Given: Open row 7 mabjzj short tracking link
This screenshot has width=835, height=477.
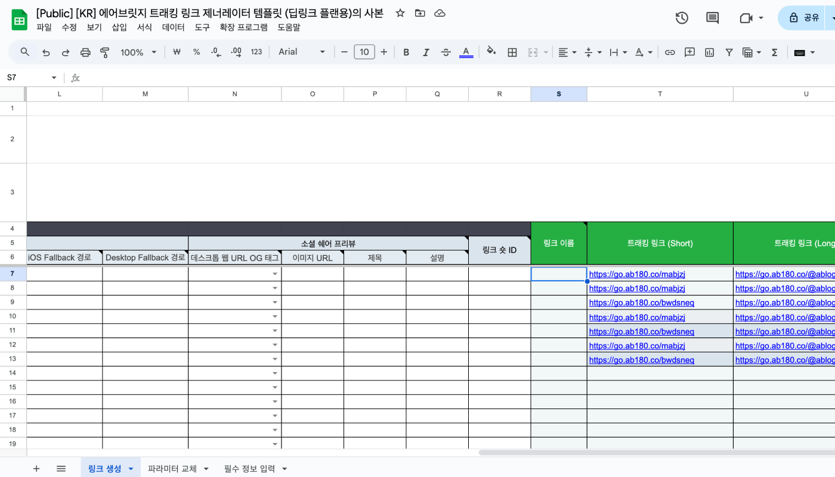Looking at the screenshot, I should [x=637, y=274].
